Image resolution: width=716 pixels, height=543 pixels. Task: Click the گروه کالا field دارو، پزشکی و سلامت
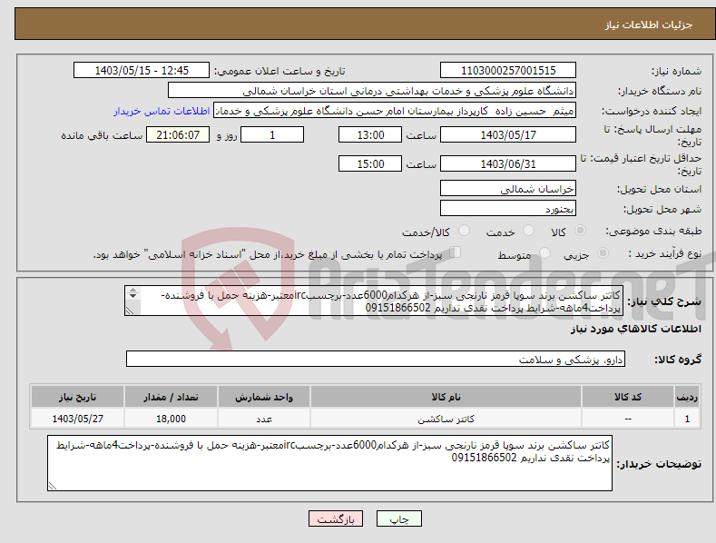(376, 360)
